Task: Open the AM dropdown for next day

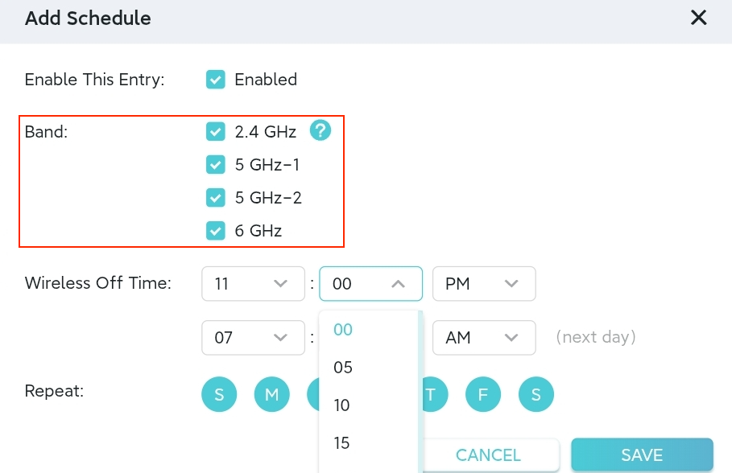Action: point(484,337)
